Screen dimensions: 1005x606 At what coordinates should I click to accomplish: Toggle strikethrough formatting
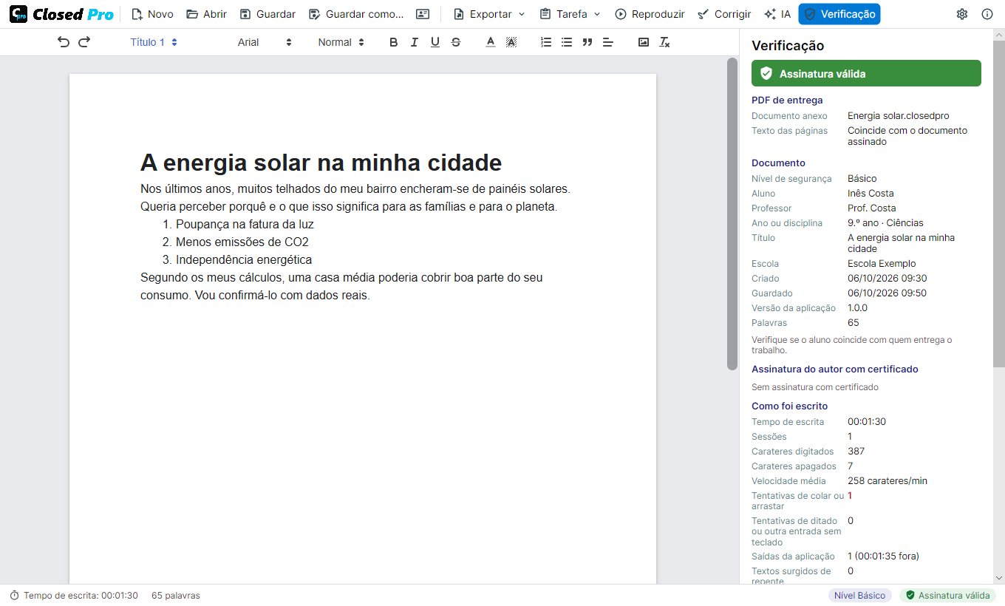click(456, 42)
